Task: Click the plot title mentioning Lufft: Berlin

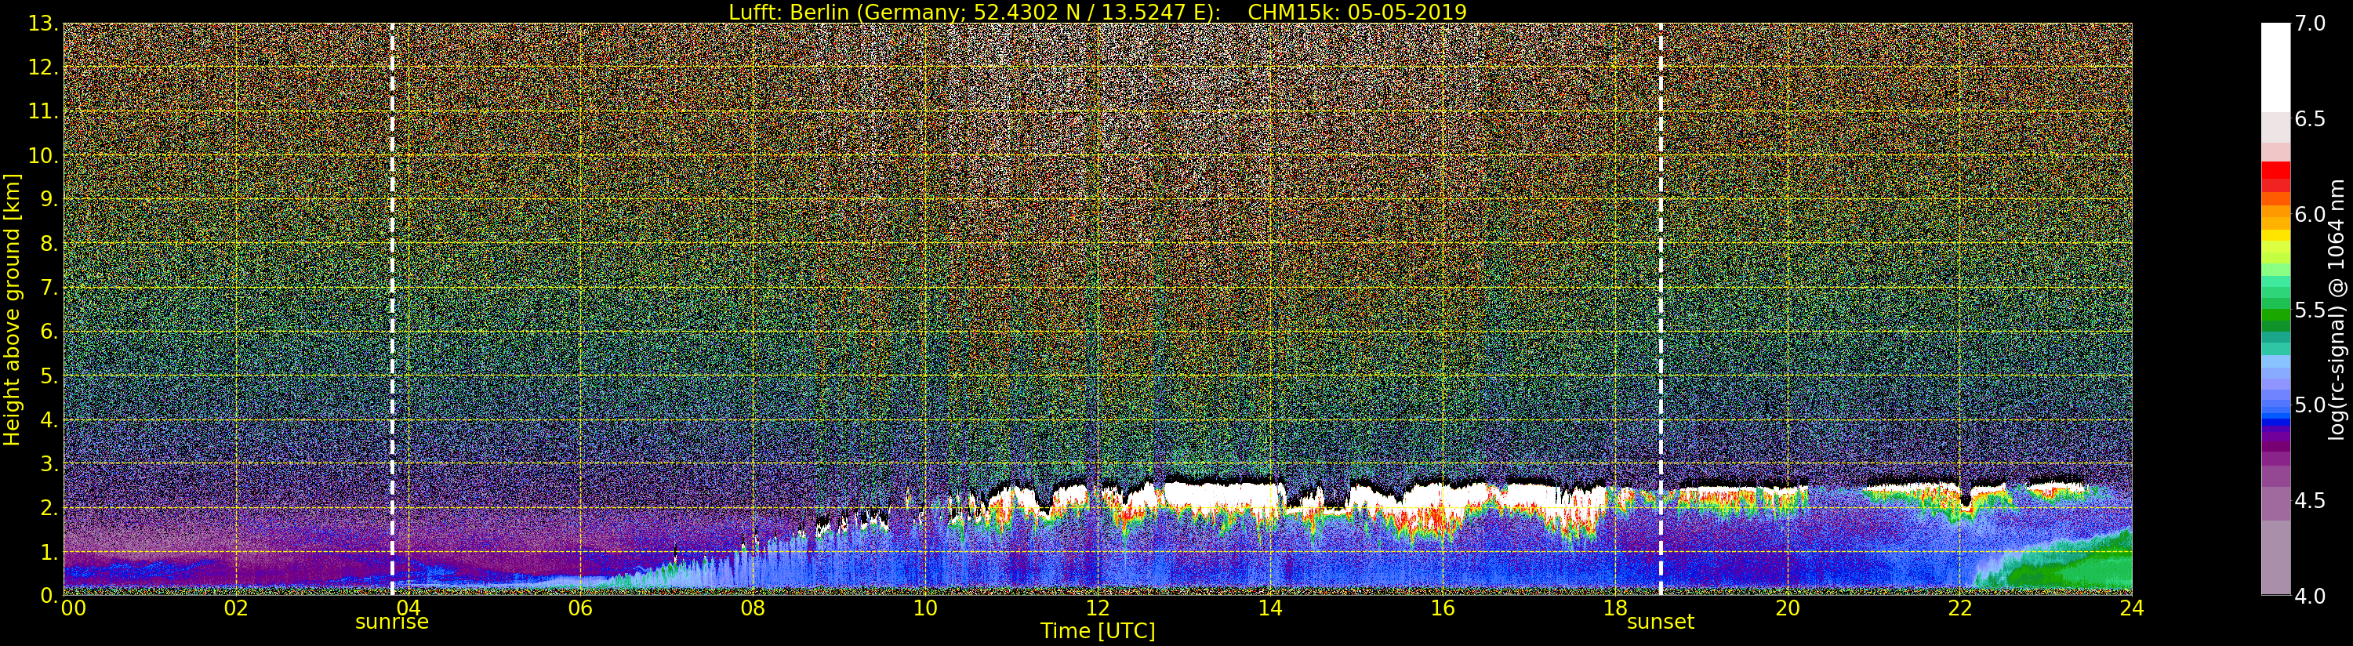Action: point(1097,12)
